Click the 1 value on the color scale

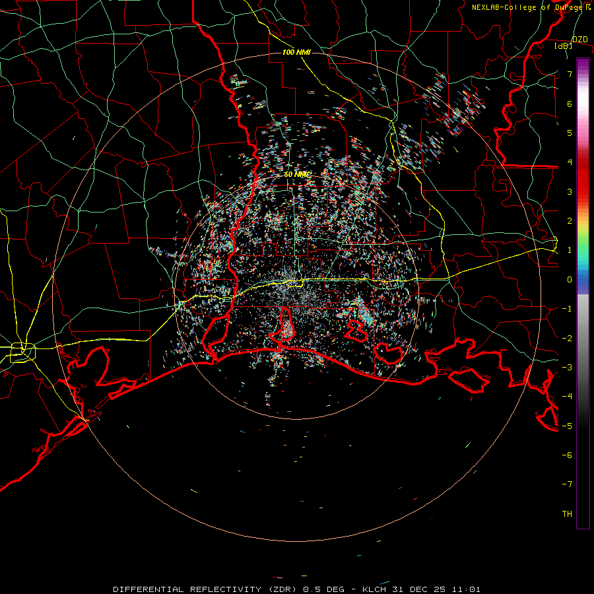tap(570, 250)
